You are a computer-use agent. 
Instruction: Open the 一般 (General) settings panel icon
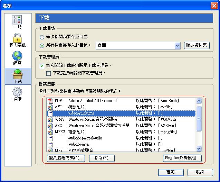(17, 20)
